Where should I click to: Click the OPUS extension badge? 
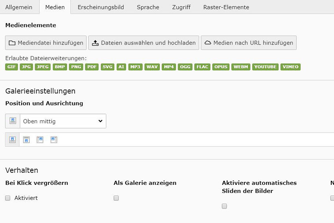pyautogui.click(x=221, y=67)
